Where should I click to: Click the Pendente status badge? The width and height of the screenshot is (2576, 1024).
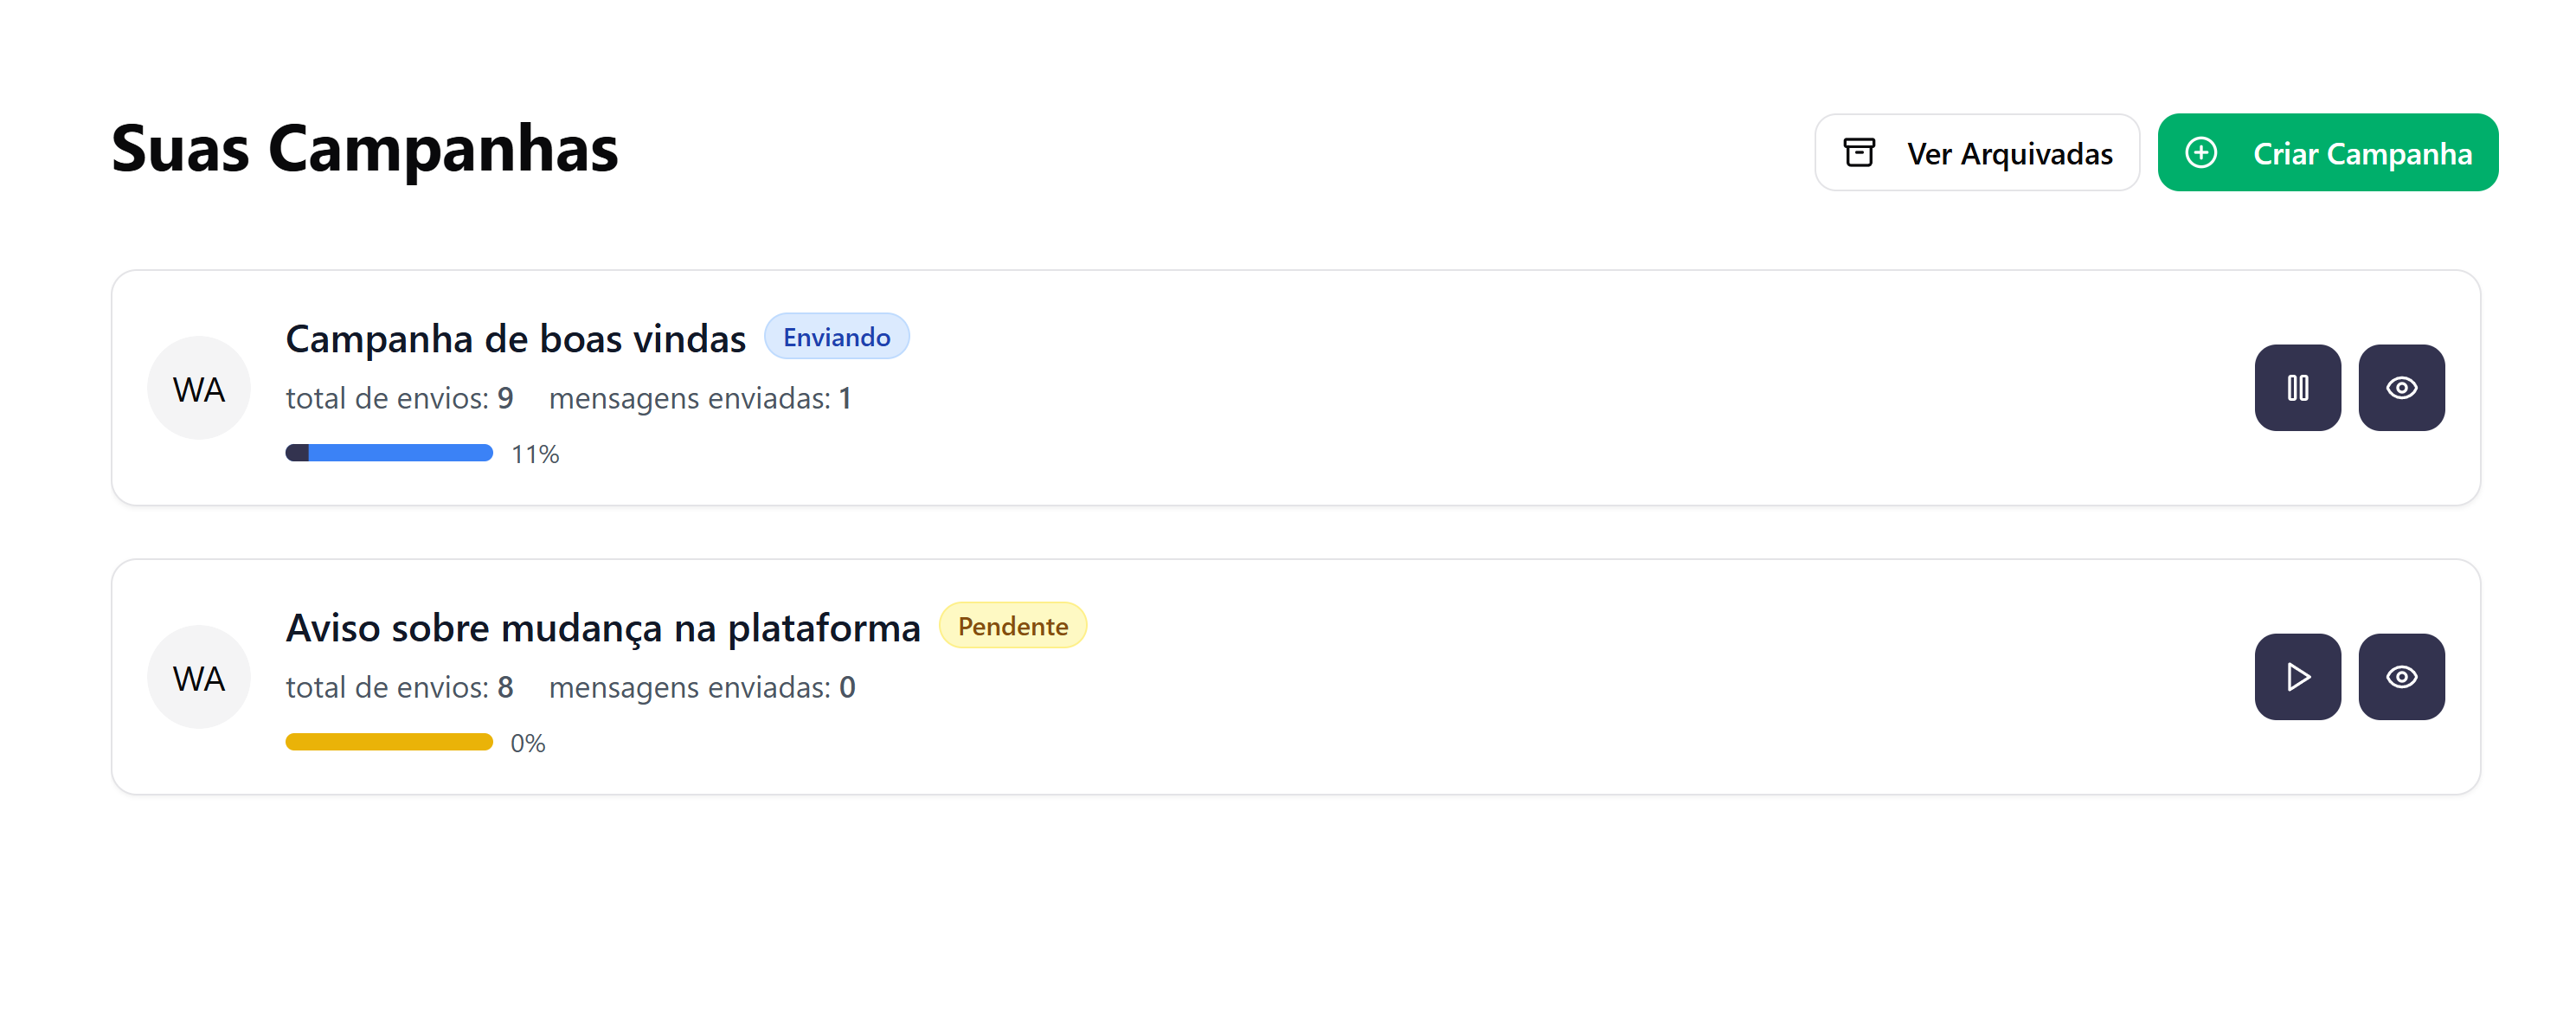click(1012, 626)
